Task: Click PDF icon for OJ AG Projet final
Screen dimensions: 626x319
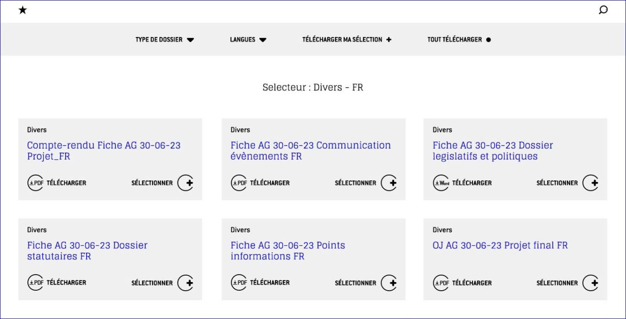Action: (x=441, y=283)
